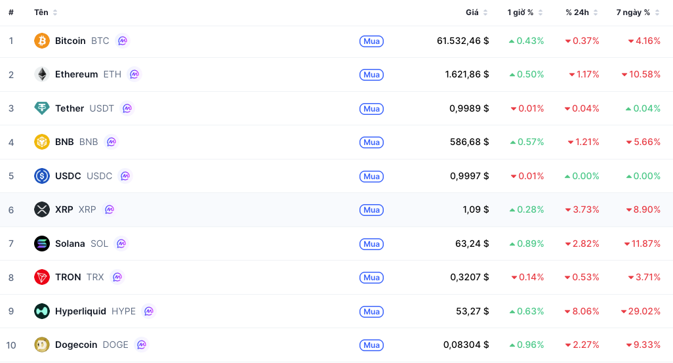Click the Hyperliquid price 53,27 $
The width and height of the screenshot is (673, 363).
coord(472,311)
